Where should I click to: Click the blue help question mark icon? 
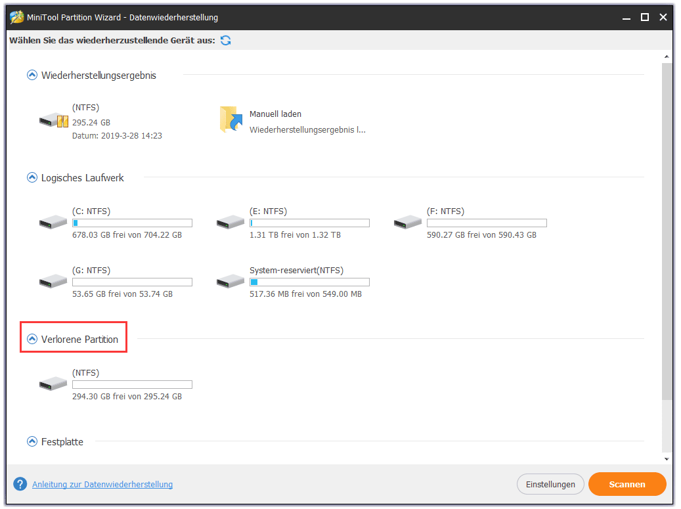pos(20,484)
